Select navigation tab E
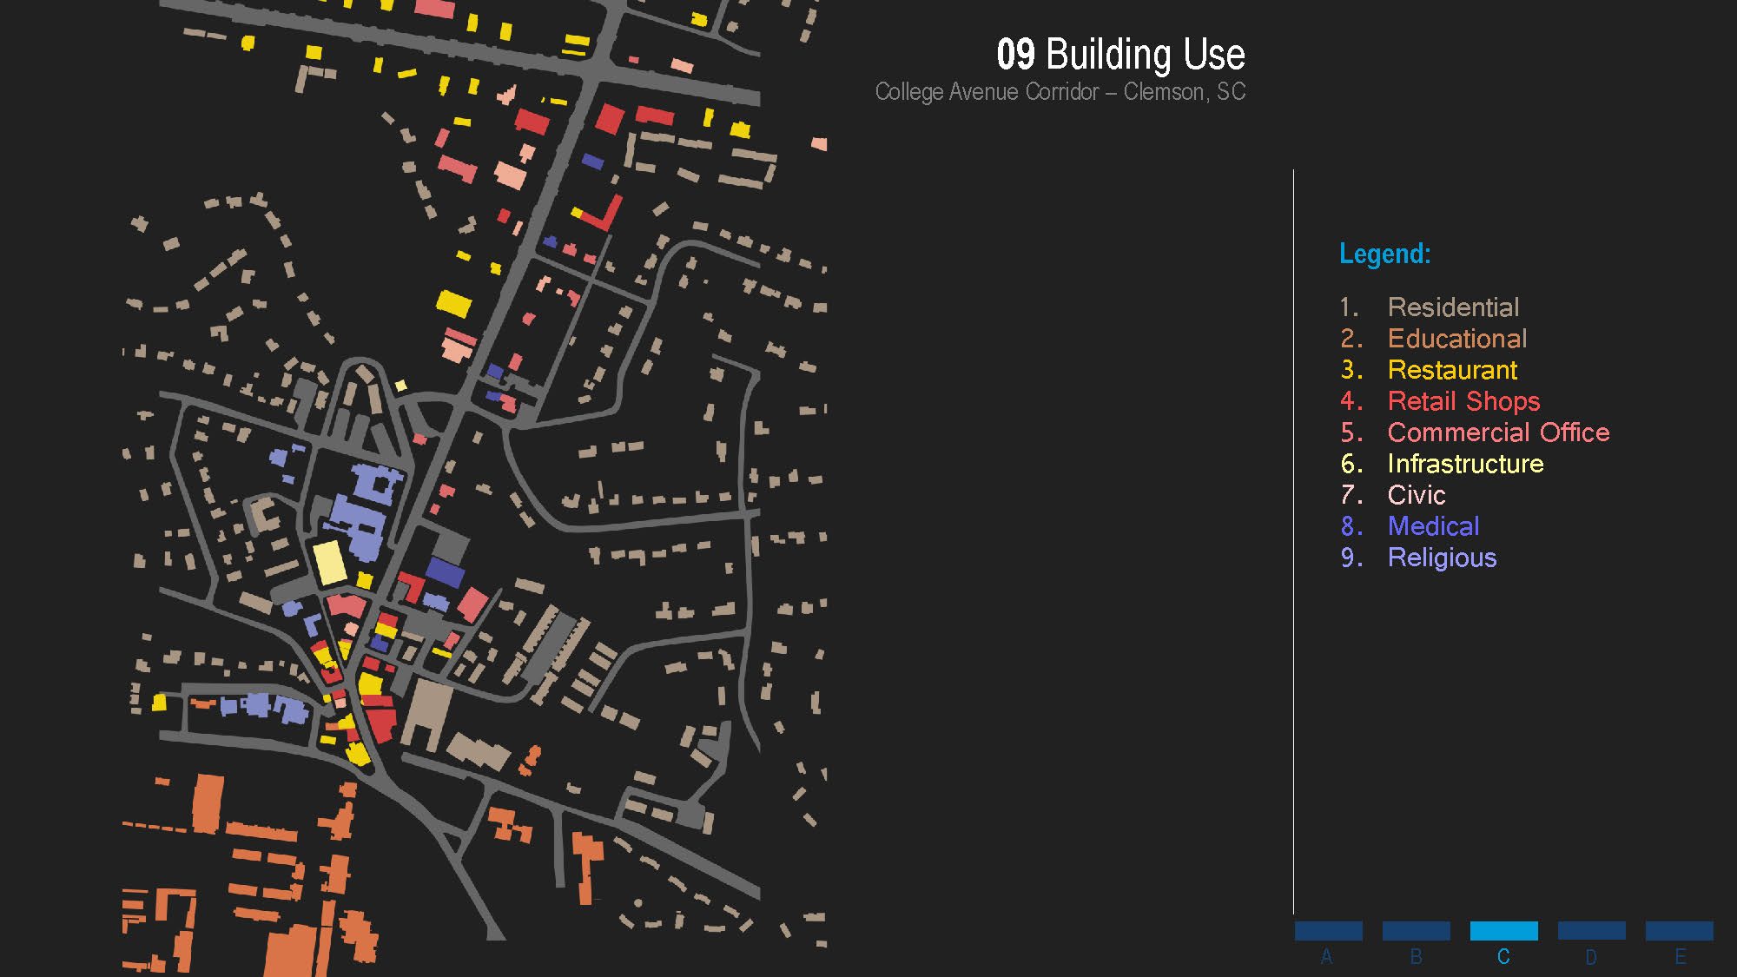This screenshot has height=977, width=1737. (1679, 931)
